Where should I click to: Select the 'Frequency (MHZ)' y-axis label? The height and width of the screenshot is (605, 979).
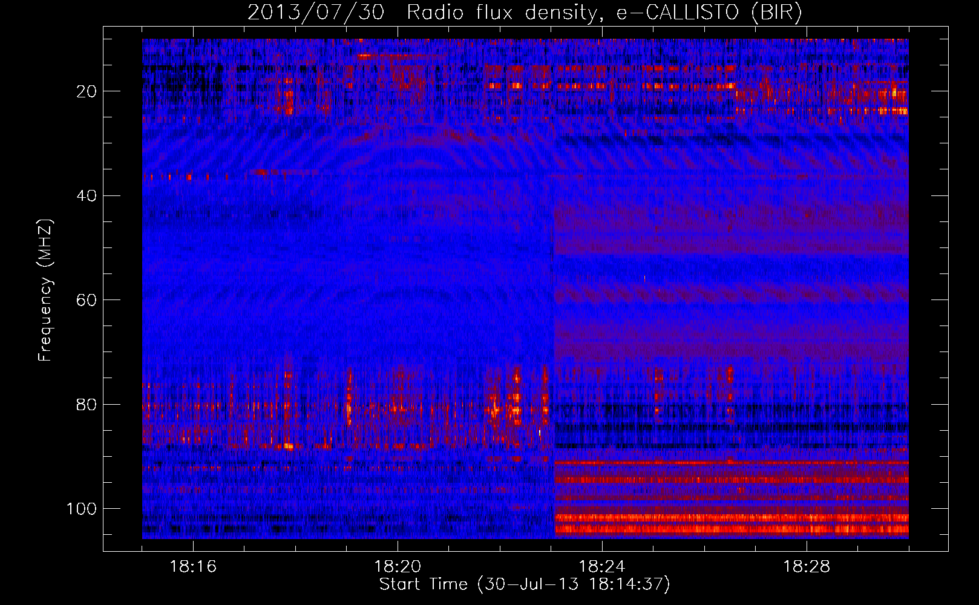[x=45, y=290]
